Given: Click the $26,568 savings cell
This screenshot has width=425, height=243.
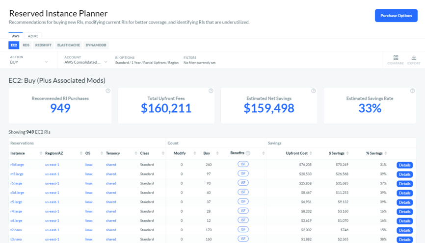Looking at the screenshot, I should [342, 174].
